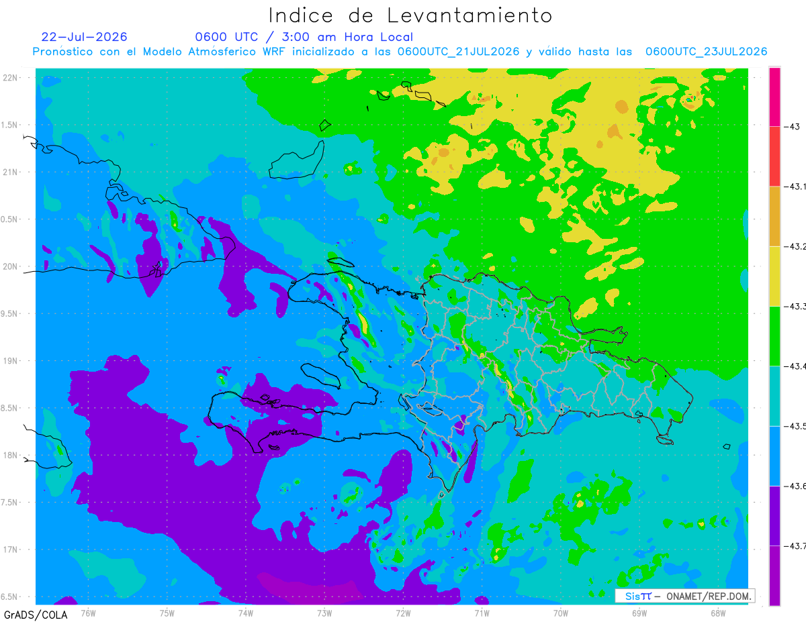
Task: Click the '21N' latitude label
Action: click(10, 172)
